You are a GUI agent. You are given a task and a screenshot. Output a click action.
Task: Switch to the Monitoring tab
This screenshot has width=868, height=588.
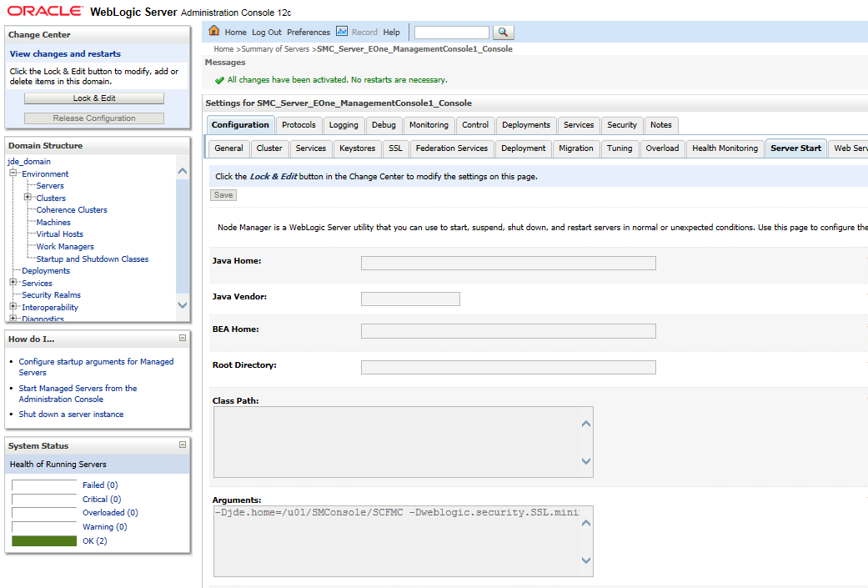pos(429,125)
